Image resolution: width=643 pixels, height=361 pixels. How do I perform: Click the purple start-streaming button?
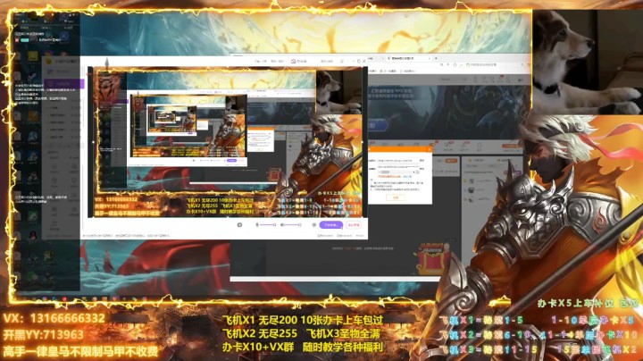(331, 225)
